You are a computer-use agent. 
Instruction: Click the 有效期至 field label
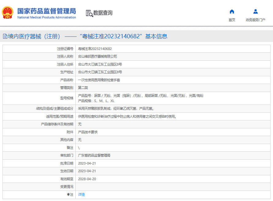(x=67, y=179)
